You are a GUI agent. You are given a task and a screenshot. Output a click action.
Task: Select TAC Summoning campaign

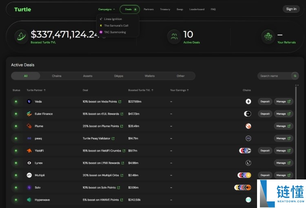click(x=113, y=32)
